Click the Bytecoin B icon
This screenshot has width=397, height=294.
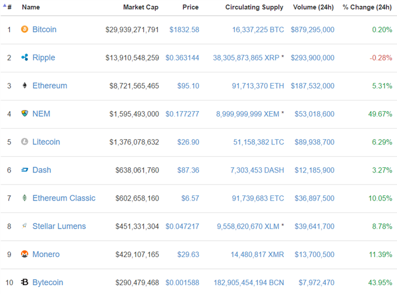coord(25,282)
